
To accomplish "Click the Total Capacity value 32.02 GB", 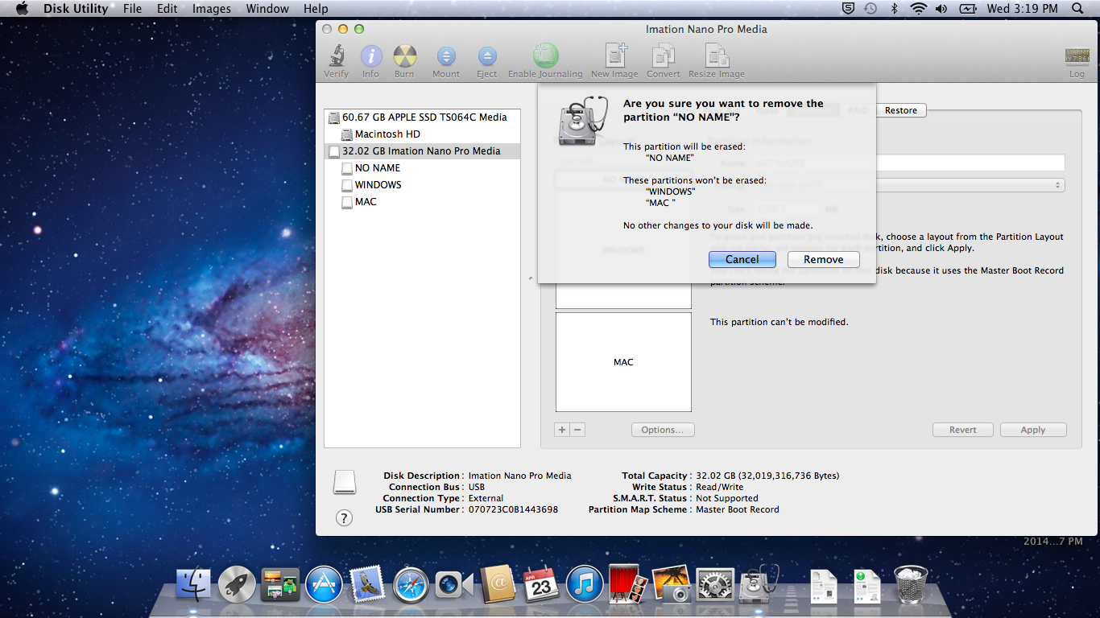I will click(767, 476).
